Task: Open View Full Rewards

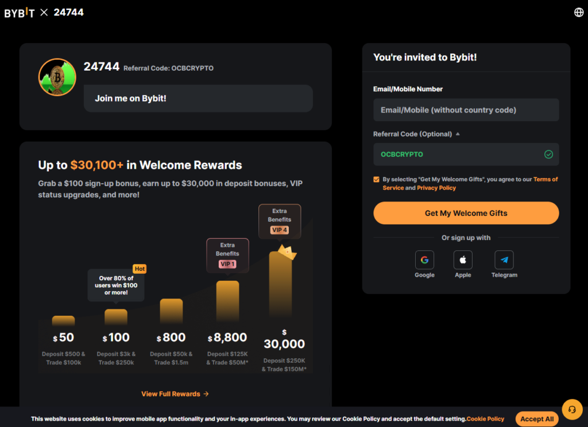Action: tap(175, 394)
